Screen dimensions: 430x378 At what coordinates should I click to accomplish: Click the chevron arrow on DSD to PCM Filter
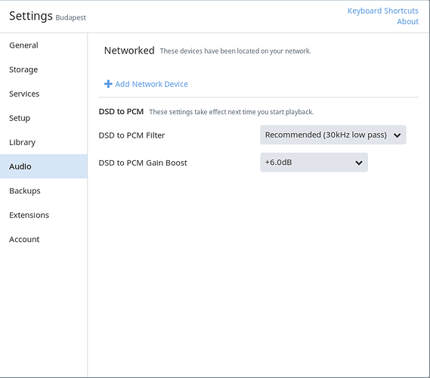pos(397,135)
